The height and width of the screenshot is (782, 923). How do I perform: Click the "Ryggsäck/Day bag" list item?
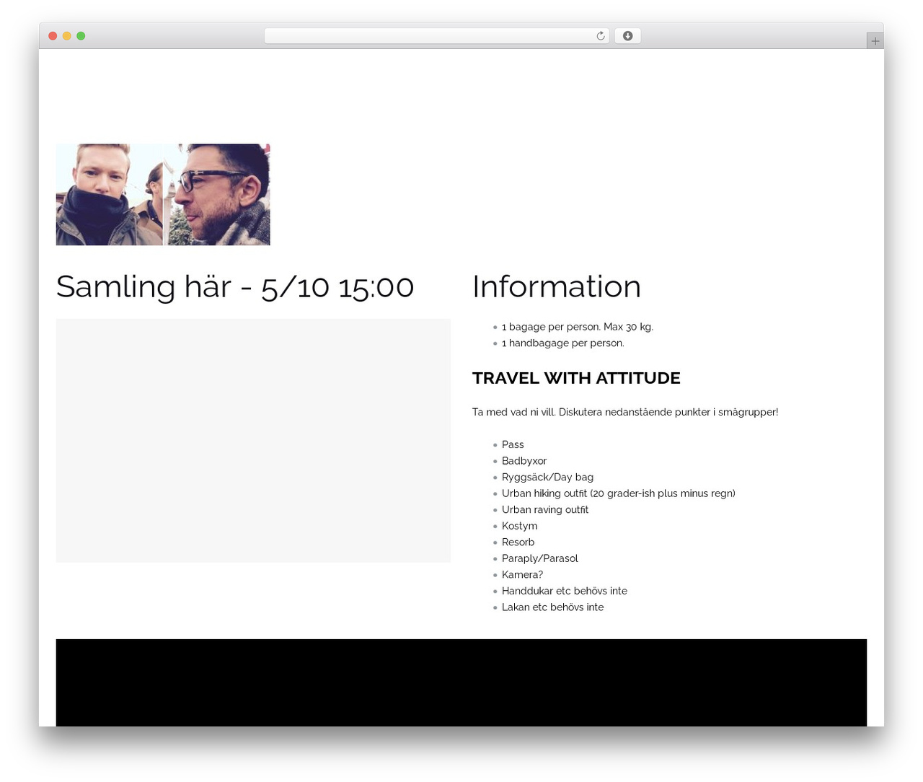pos(548,477)
